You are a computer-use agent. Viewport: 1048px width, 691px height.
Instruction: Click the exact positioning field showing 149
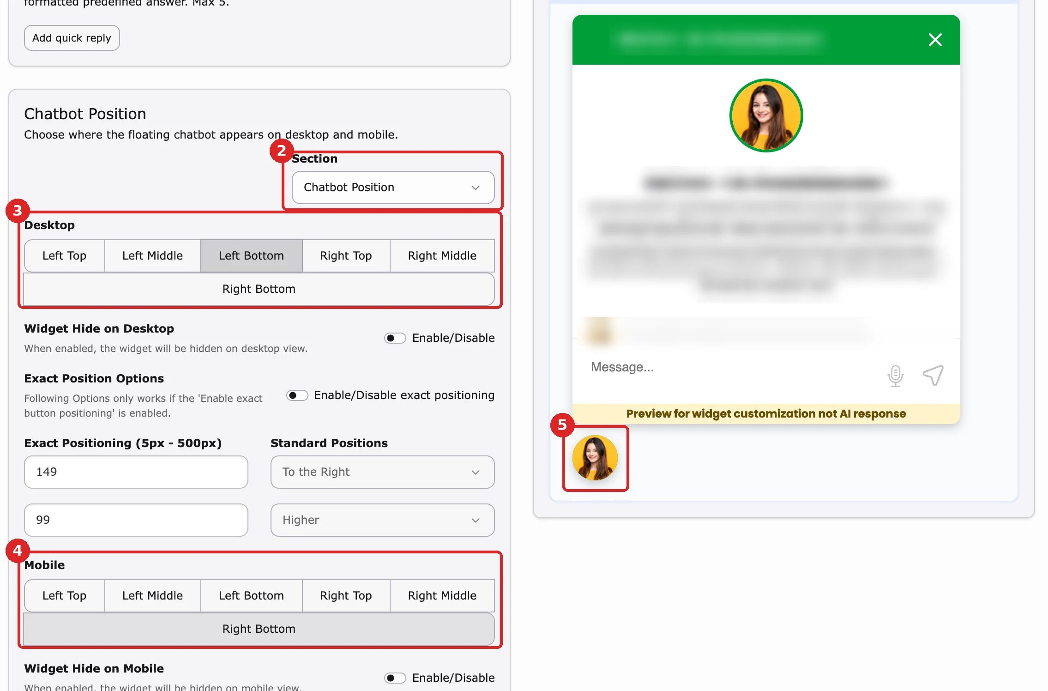coord(136,472)
